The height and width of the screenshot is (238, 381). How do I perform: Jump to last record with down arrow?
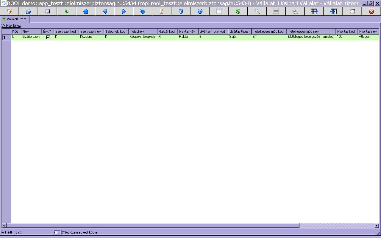pyautogui.click(x=143, y=11)
